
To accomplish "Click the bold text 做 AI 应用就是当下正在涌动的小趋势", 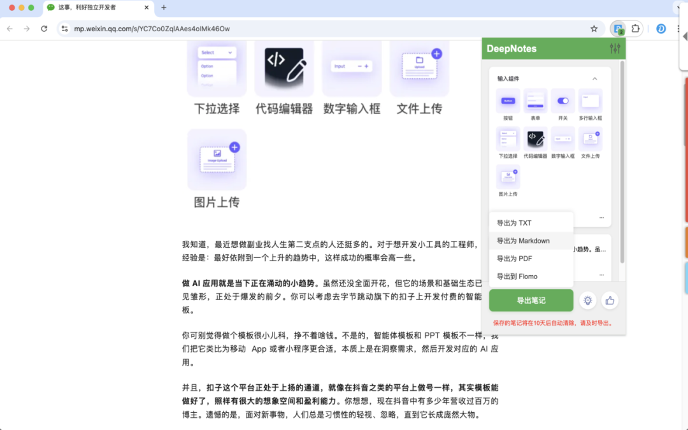I will coord(248,283).
